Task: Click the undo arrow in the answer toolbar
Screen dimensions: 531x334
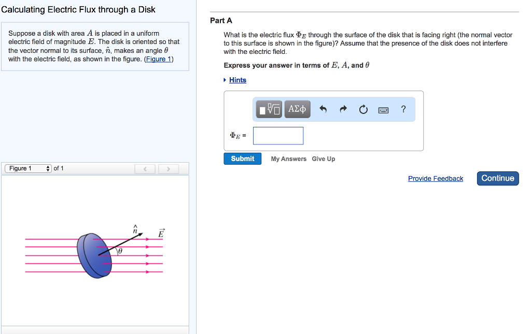Action: coord(324,109)
